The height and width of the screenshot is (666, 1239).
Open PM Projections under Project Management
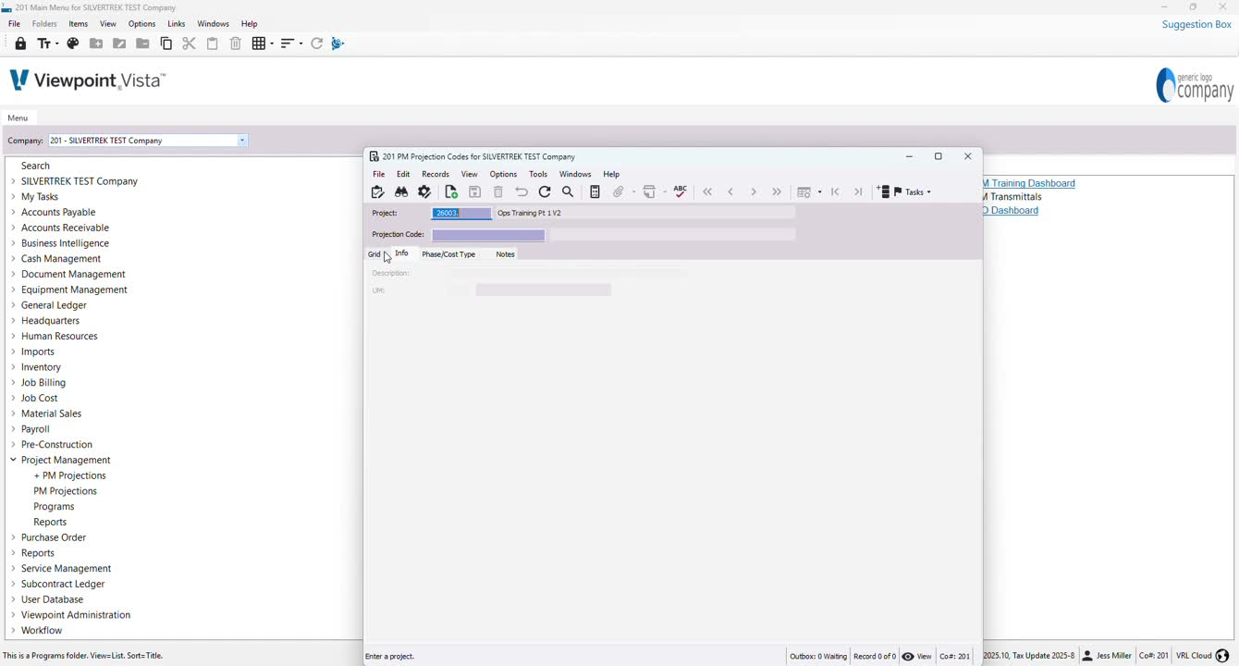pyautogui.click(x=65, y=491)
